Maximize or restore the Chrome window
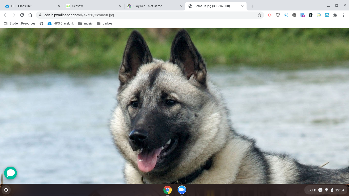This screenshot has height=196, width=349. pos(337,6)
